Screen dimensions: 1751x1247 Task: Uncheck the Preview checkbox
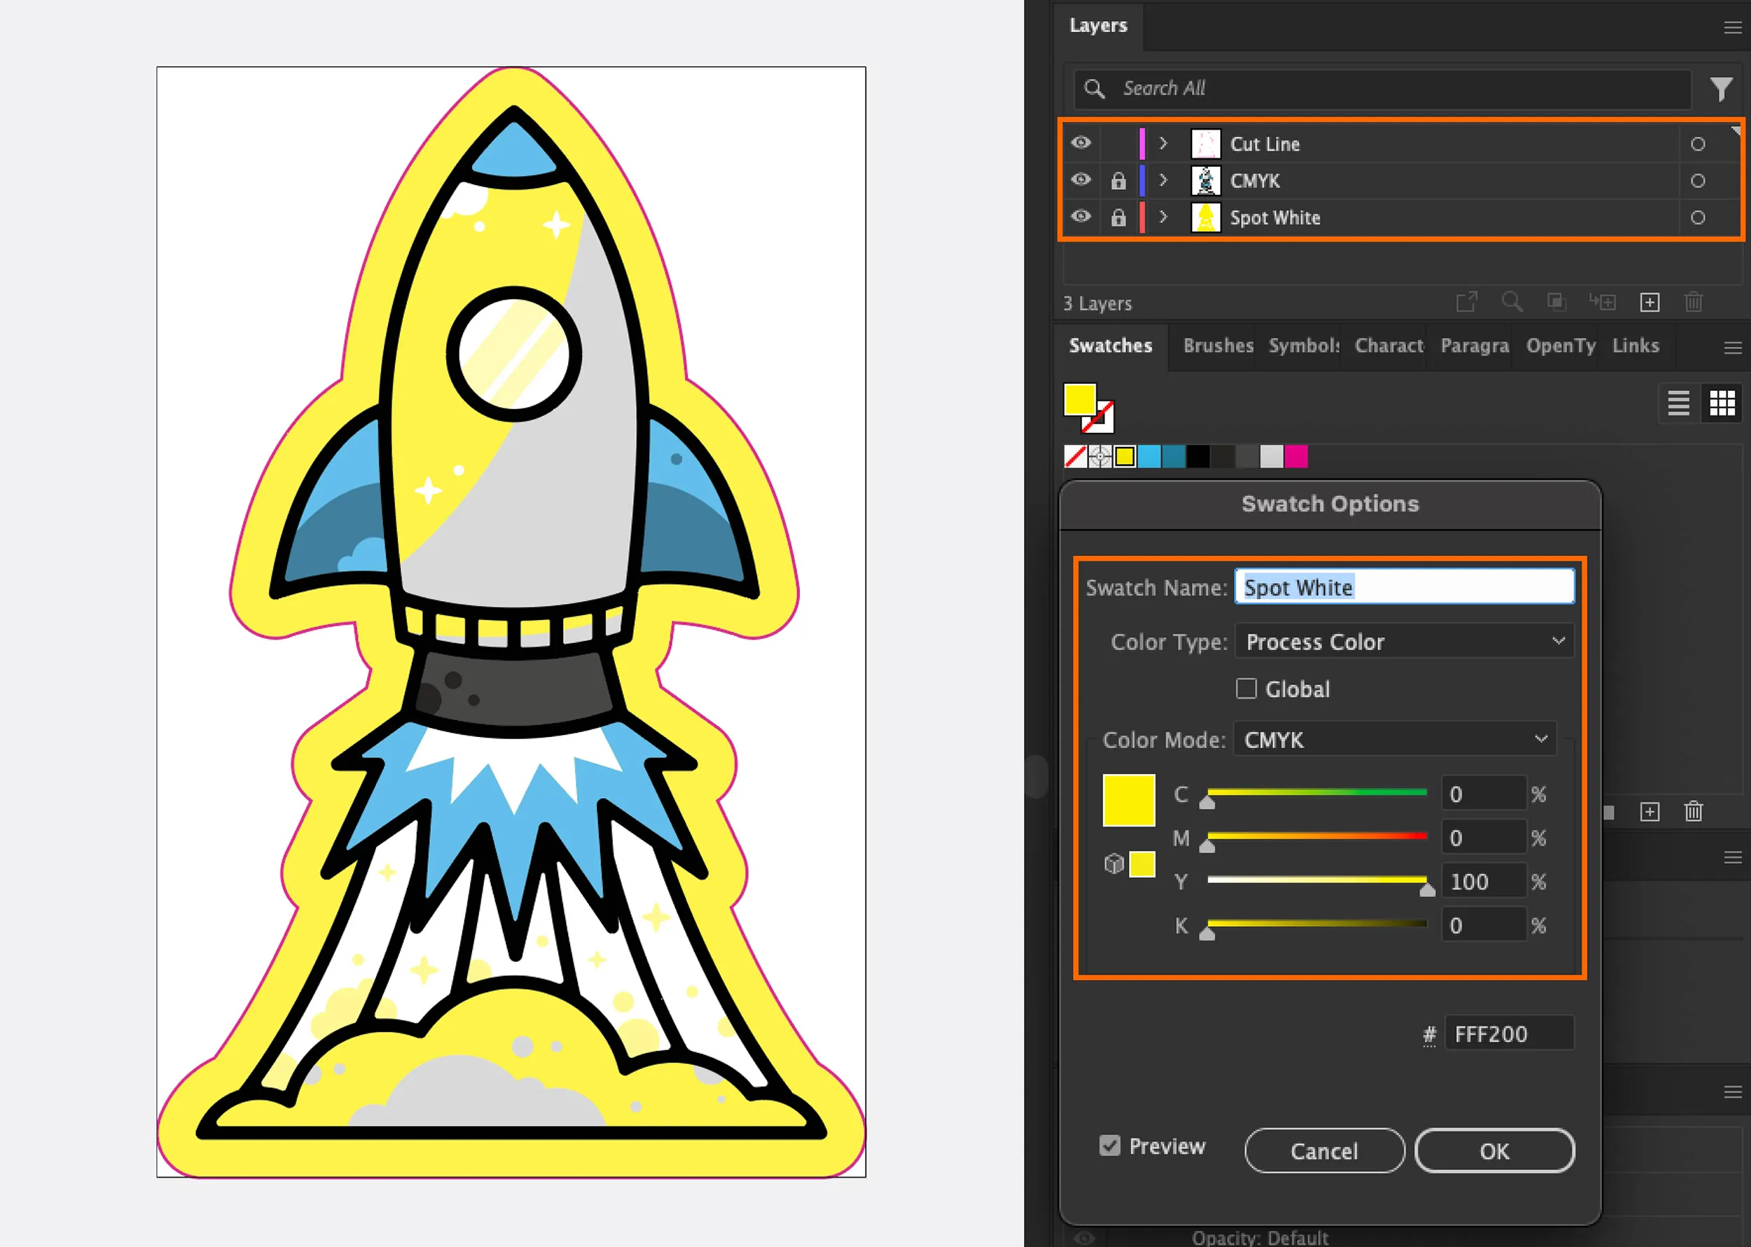(1109, 1146)
